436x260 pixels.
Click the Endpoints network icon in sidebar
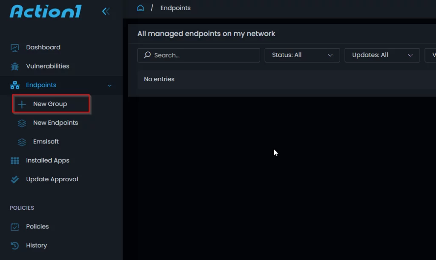point(15,86)
